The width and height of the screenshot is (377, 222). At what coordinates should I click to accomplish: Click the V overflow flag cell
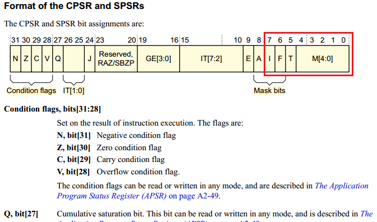47,59
